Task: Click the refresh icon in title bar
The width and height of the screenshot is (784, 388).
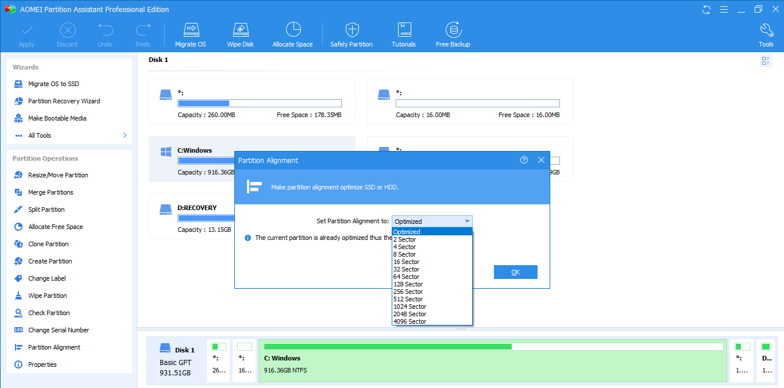Action: [x=706, y=9]
